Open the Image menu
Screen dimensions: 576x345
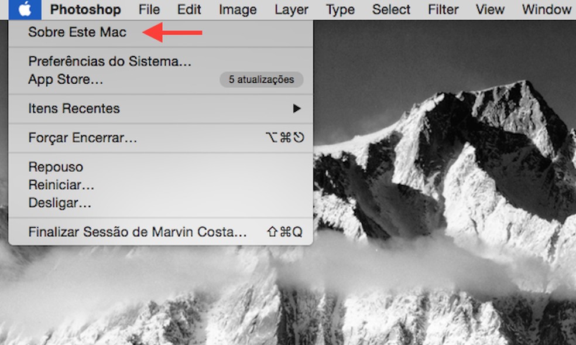pos(237,9)
